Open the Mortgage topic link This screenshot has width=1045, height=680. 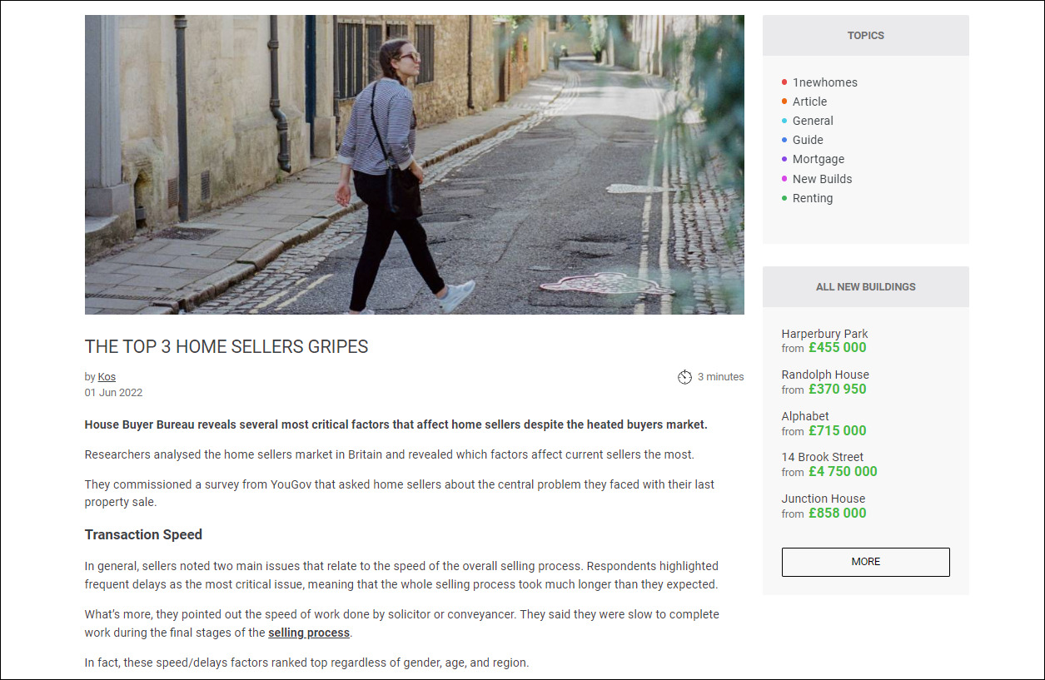point(819,159)
